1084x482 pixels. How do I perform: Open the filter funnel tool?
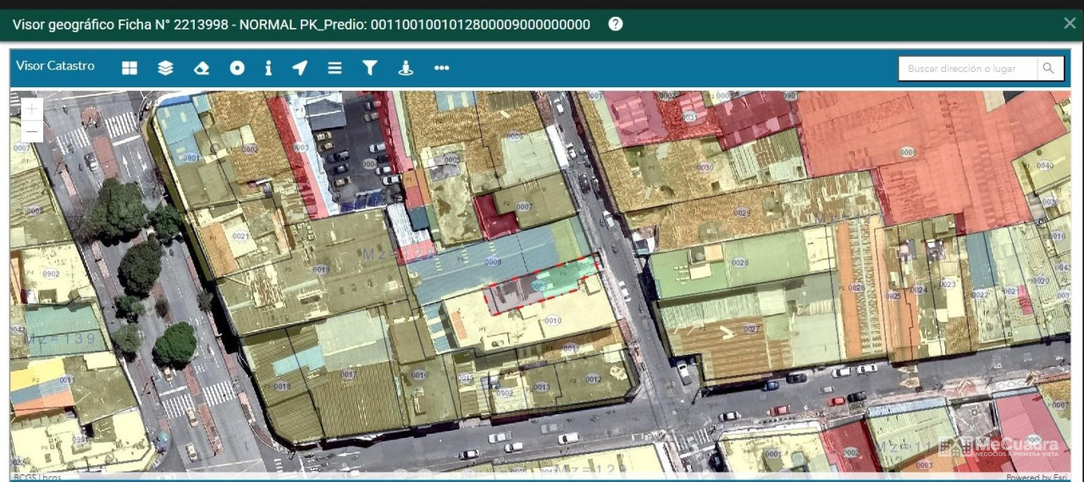pos(369,68)
